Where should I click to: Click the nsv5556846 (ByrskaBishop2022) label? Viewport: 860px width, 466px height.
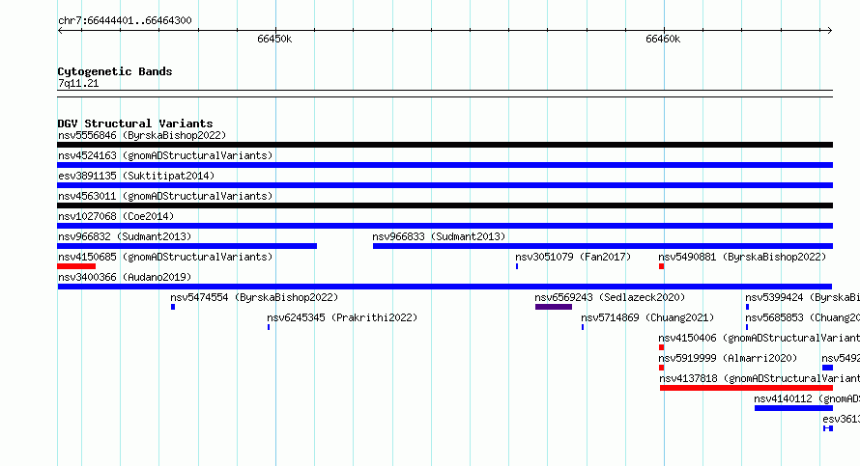pyautogui.click(x=142, y=135)
